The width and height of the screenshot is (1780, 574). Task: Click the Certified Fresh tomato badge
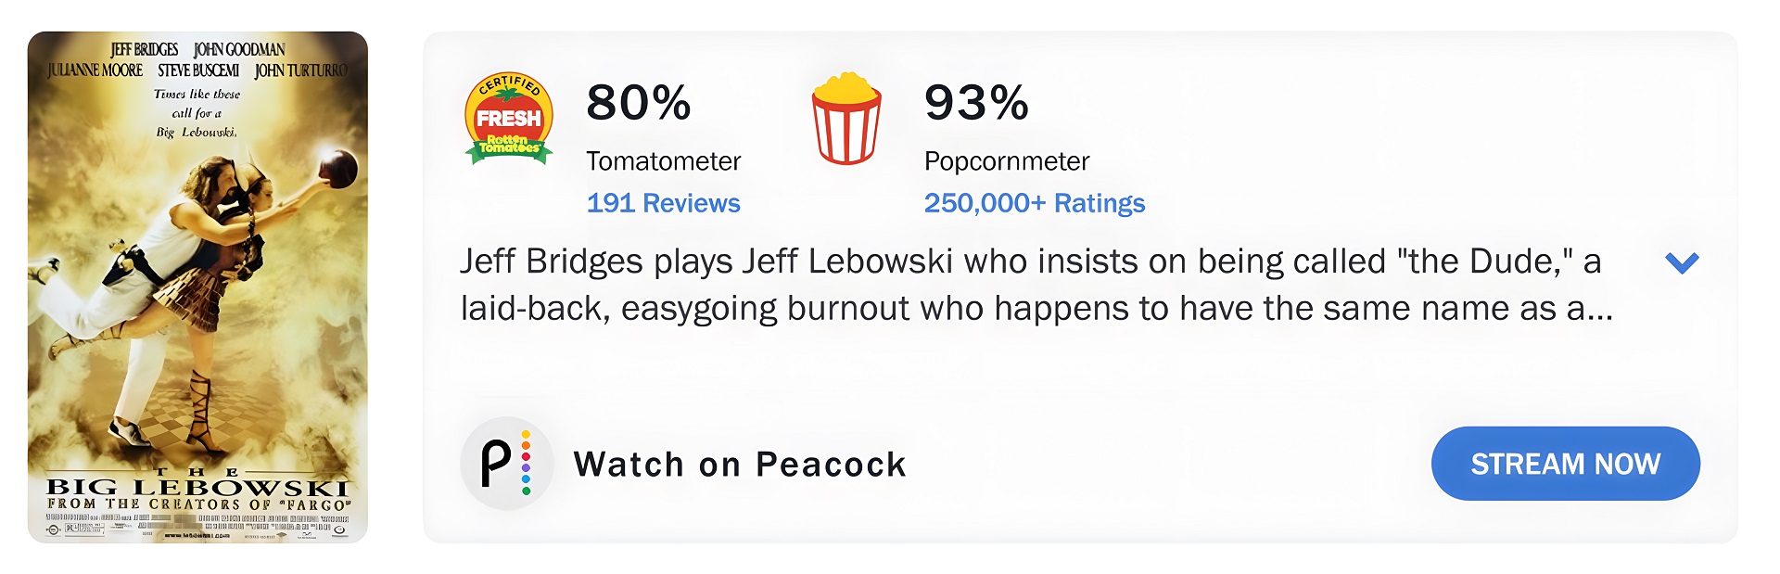pos(508,120)
